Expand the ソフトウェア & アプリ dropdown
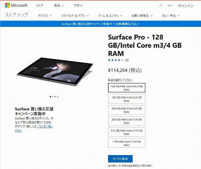 click(x=75, y=16)
